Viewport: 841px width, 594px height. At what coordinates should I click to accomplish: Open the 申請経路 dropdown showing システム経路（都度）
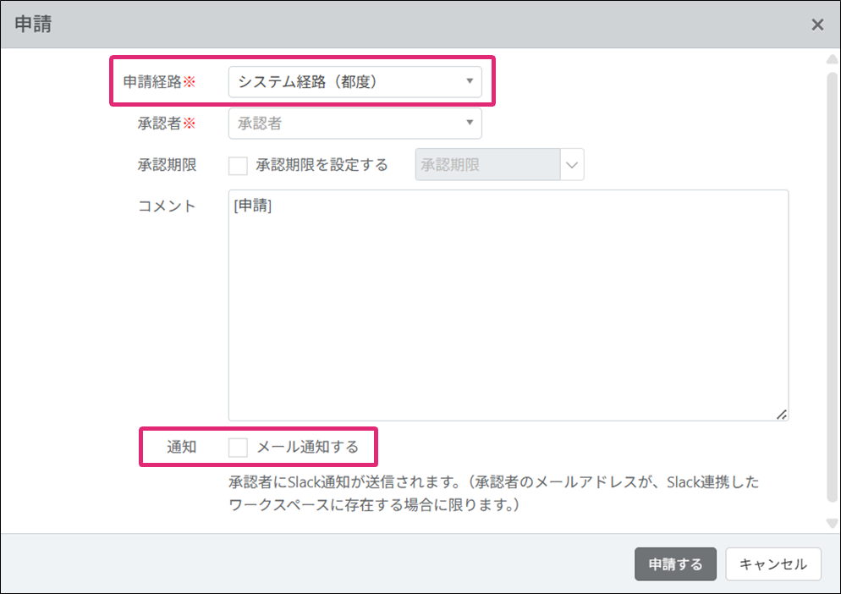pyautogui.click(x=347, y=82)
